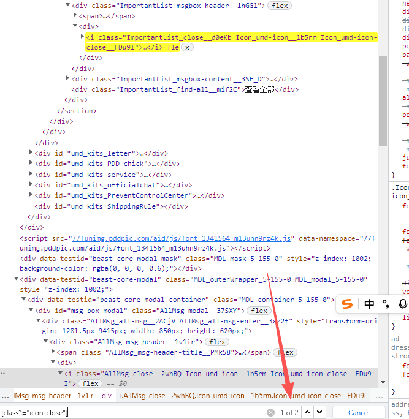Expand the umd_kits_officialchat div
The image size is (409, 419).
coord(31,184)
